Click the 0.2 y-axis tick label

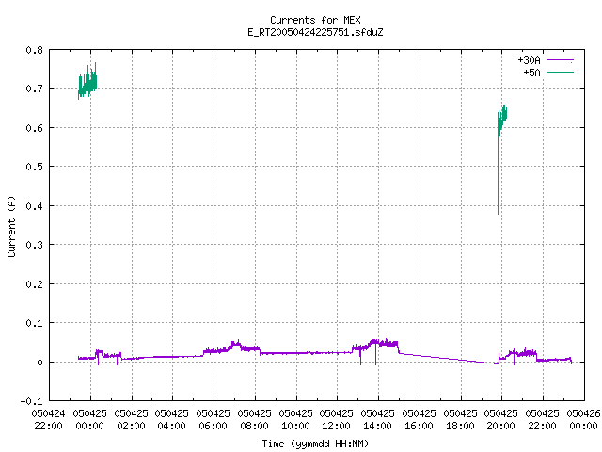coord(34,284)
